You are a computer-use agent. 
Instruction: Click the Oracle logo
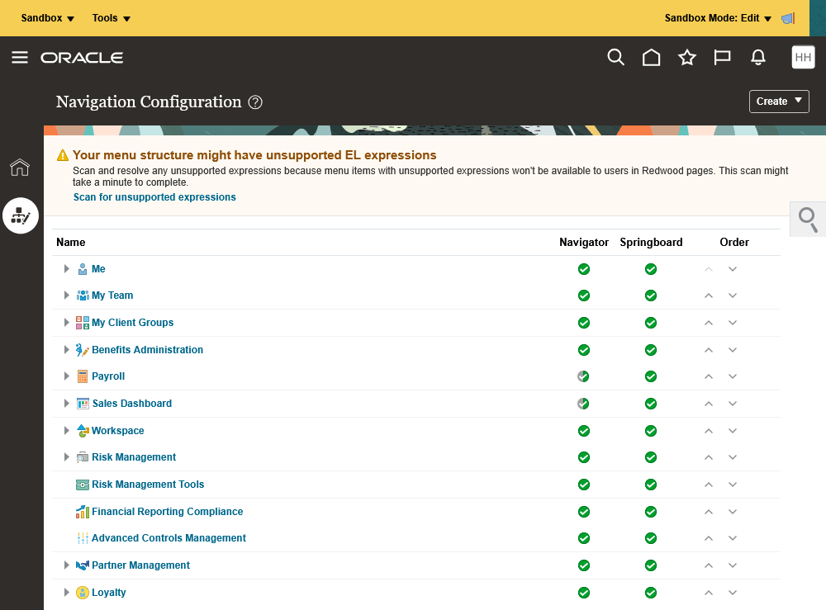tap(82, 58)
